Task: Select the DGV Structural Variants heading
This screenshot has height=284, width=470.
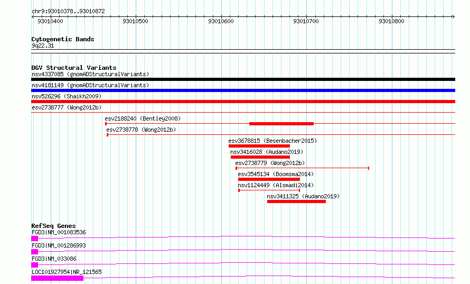Action: pyautogui.click(x=74, y=68)
